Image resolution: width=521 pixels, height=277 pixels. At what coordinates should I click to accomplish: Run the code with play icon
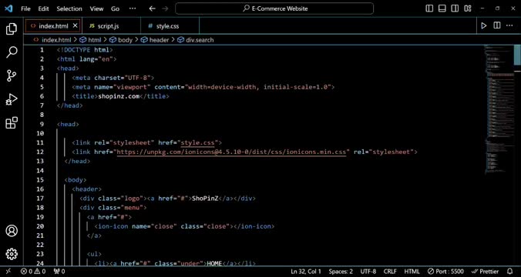click(483, 25)
